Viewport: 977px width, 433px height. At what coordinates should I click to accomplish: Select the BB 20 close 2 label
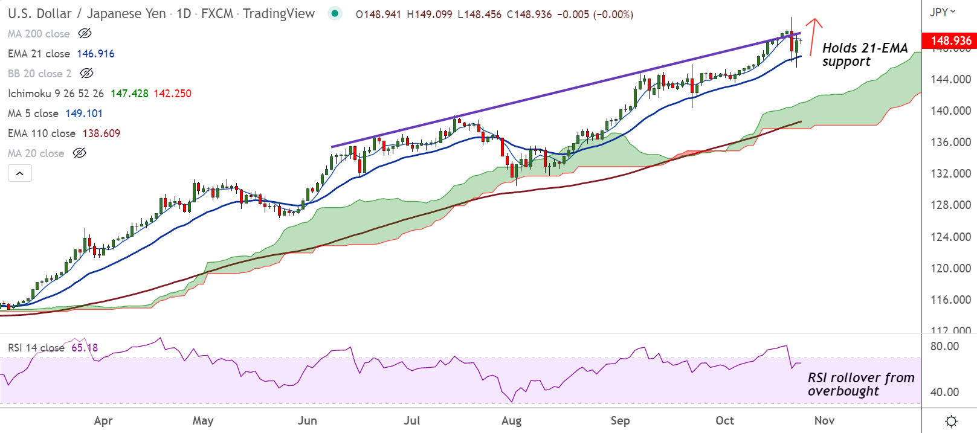tap(40, 74)
